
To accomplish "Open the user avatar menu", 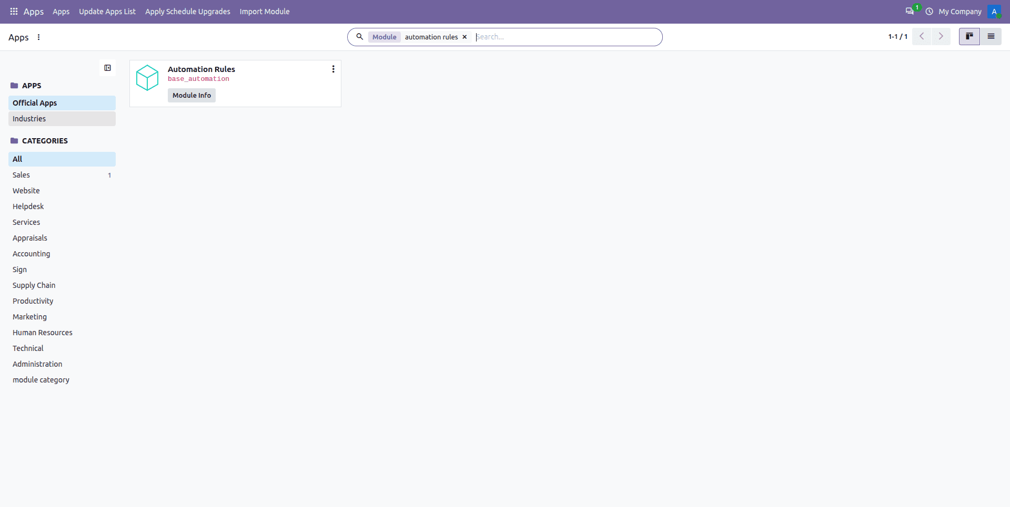I will coord(994,12).
